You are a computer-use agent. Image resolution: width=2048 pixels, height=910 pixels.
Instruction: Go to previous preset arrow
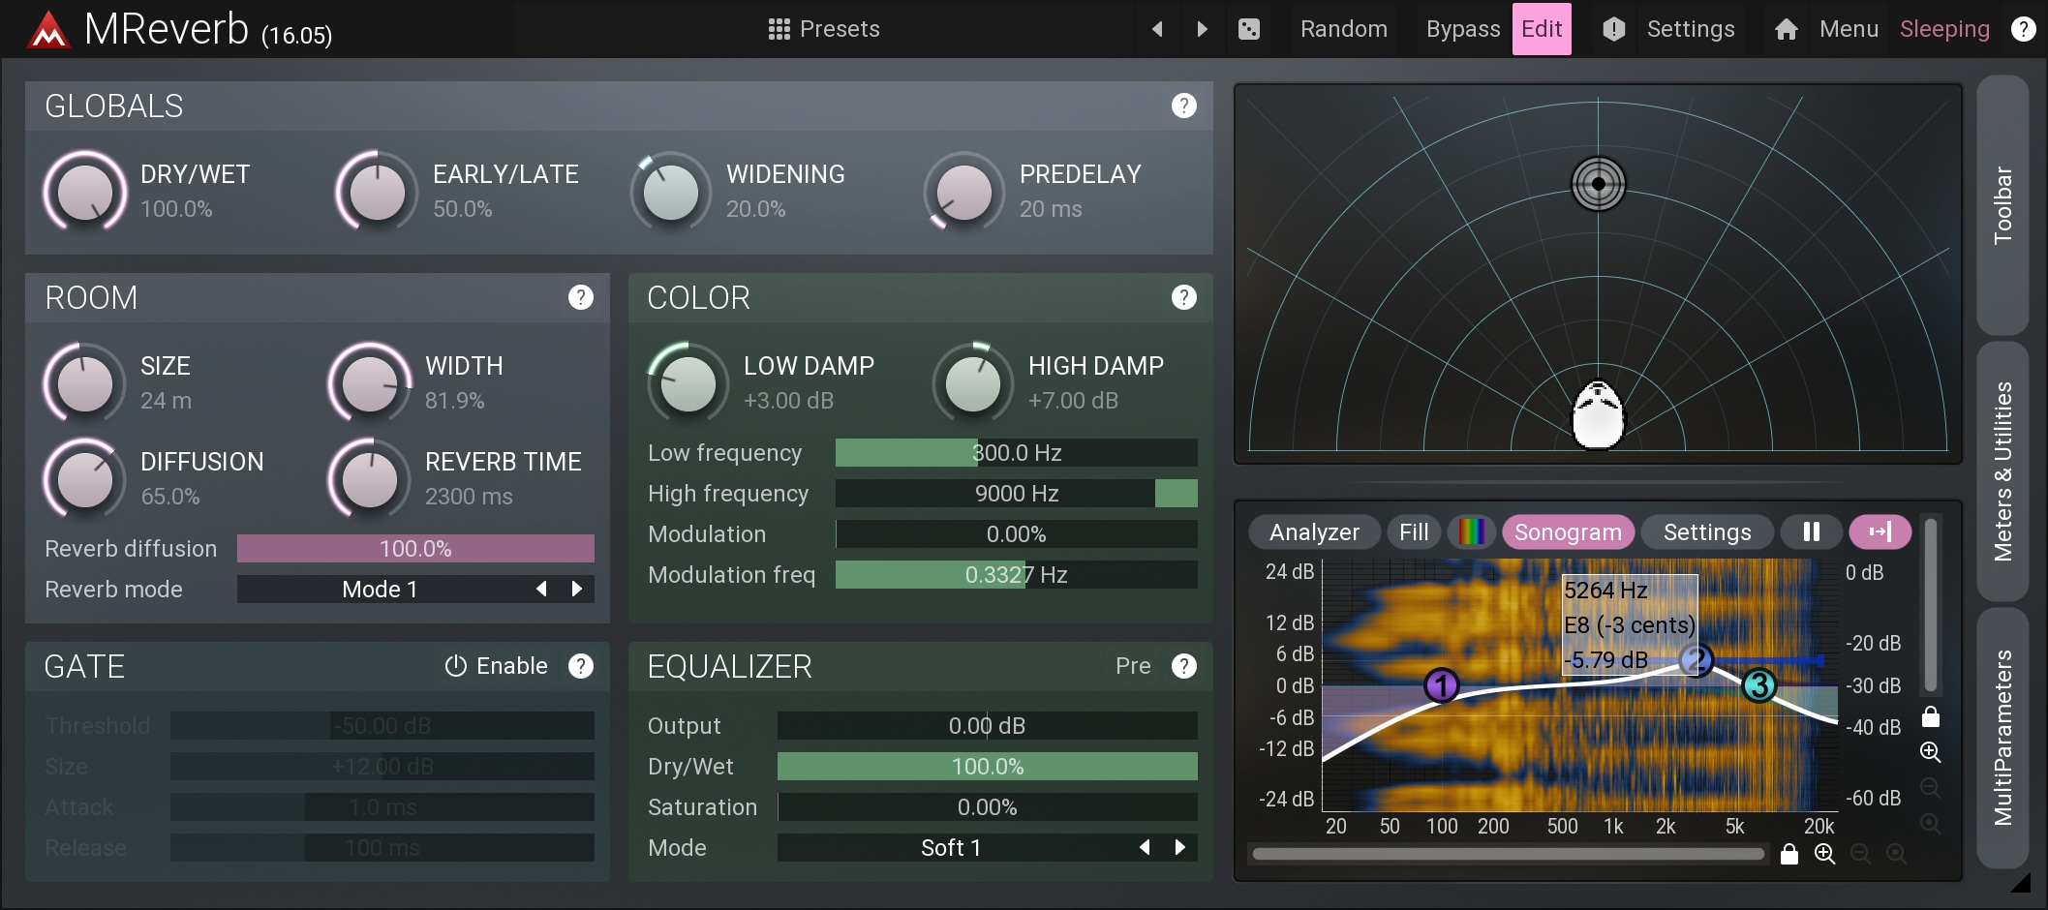pos(1157,29)
